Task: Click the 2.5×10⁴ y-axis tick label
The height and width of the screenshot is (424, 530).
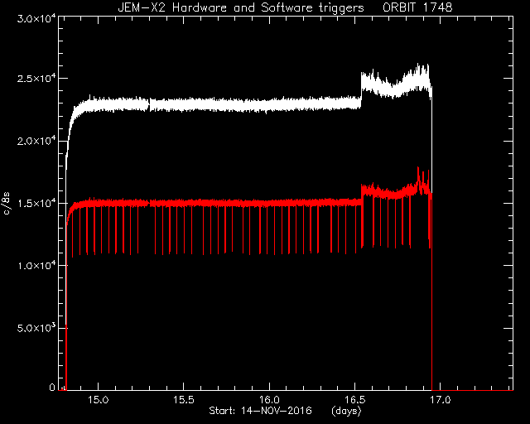Action: (36, 79)
